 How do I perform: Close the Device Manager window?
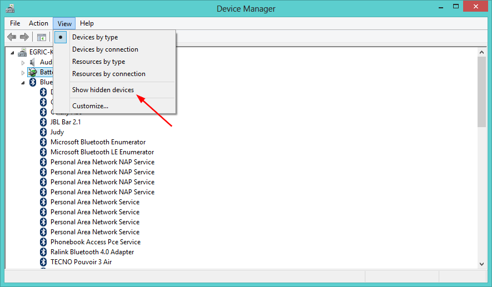pos(476,7)
